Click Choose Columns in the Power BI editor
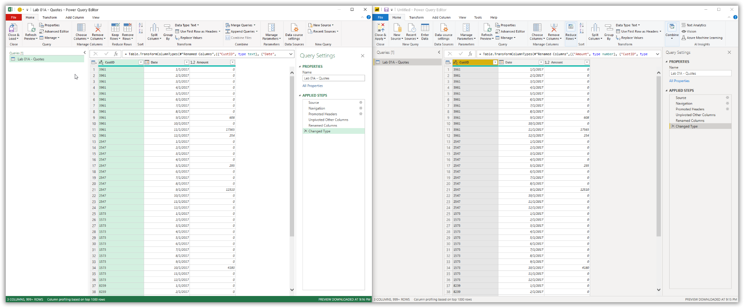744x308 pixels. coord(537,31)
